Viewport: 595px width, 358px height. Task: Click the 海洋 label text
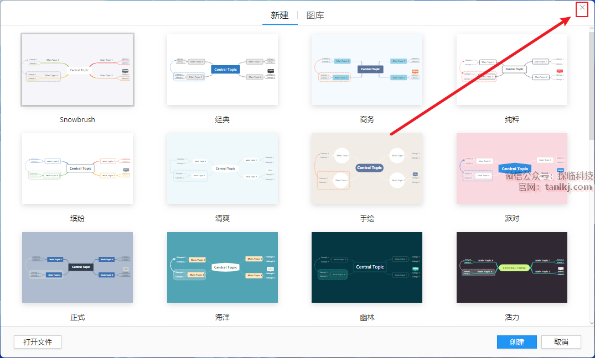coord(223,318)
